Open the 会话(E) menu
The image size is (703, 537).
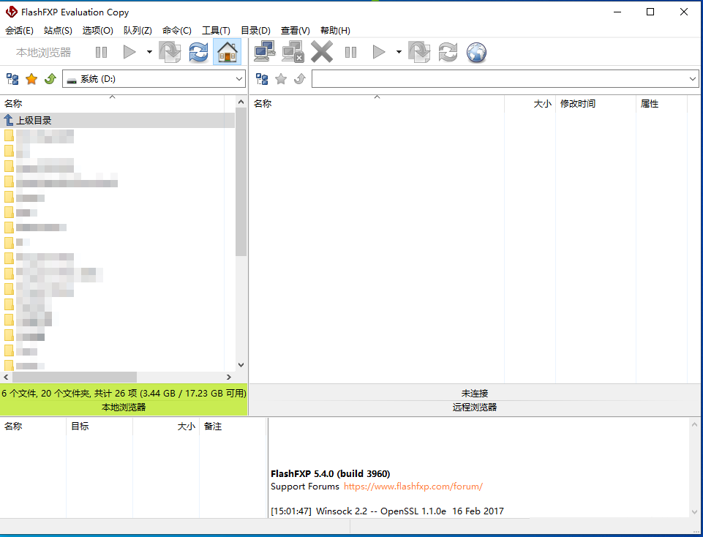pos(19,31)
